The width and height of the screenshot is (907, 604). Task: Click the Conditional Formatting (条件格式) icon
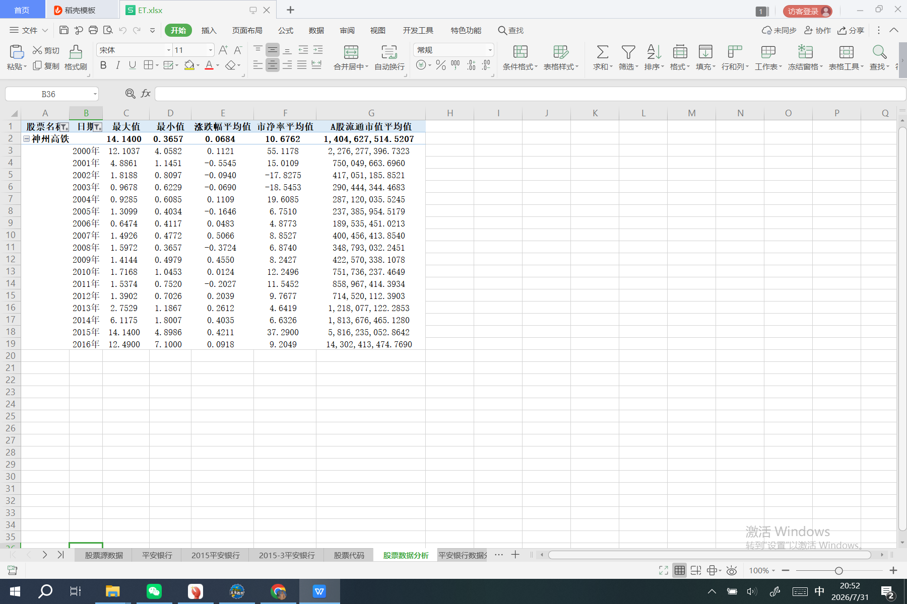tap(520, 52)
